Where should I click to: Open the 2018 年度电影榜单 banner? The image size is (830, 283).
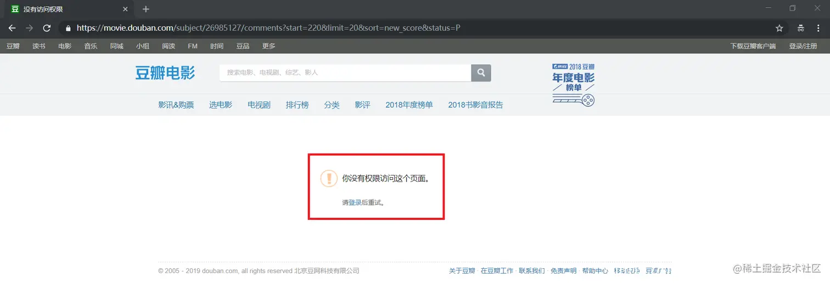573,84
